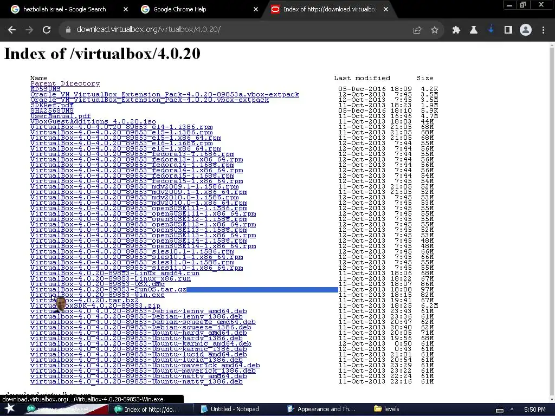The height and width of the screenshot is (416, 555).
Task: Download Ubuntu~maverick_amd64.deb package
Action: 145,366
